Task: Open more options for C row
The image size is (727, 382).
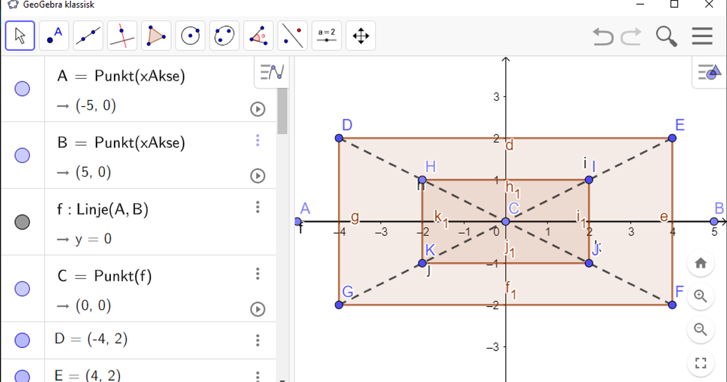Action: coord(257,273)
